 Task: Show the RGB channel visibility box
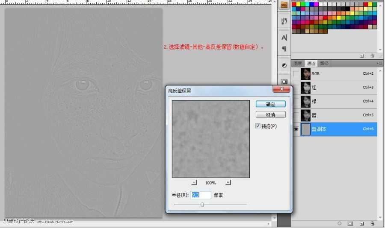pyautogui.click(x=296, y=74)
